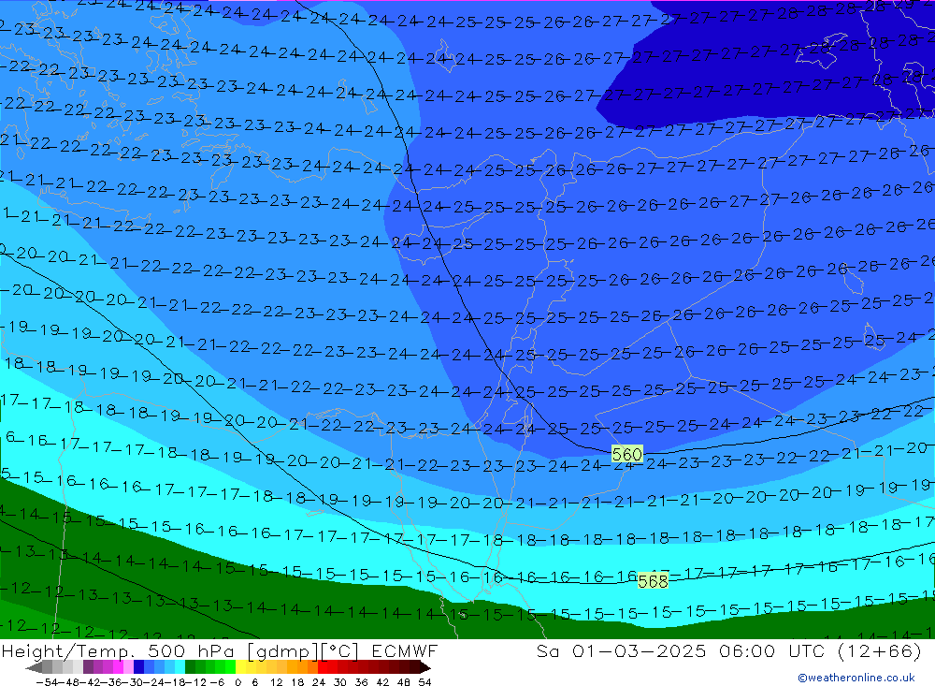This screenshot has height=686, width=935.
Task: Click the 568 height contour label
Action: point(653,580)
